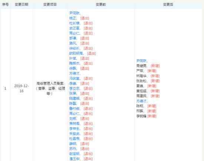Click the 变更日期 column header
Image resolution: width=204 pixels, height=161 pixels.
pos(22,4)
